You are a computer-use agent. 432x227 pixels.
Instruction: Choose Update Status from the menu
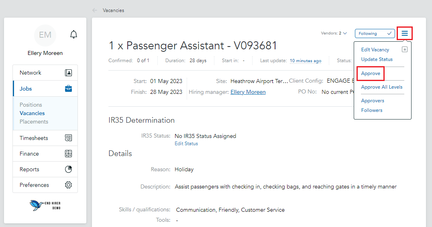[x=377, y=59]
